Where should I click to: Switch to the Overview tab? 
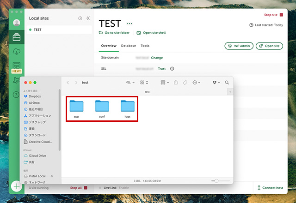[109, 46]
